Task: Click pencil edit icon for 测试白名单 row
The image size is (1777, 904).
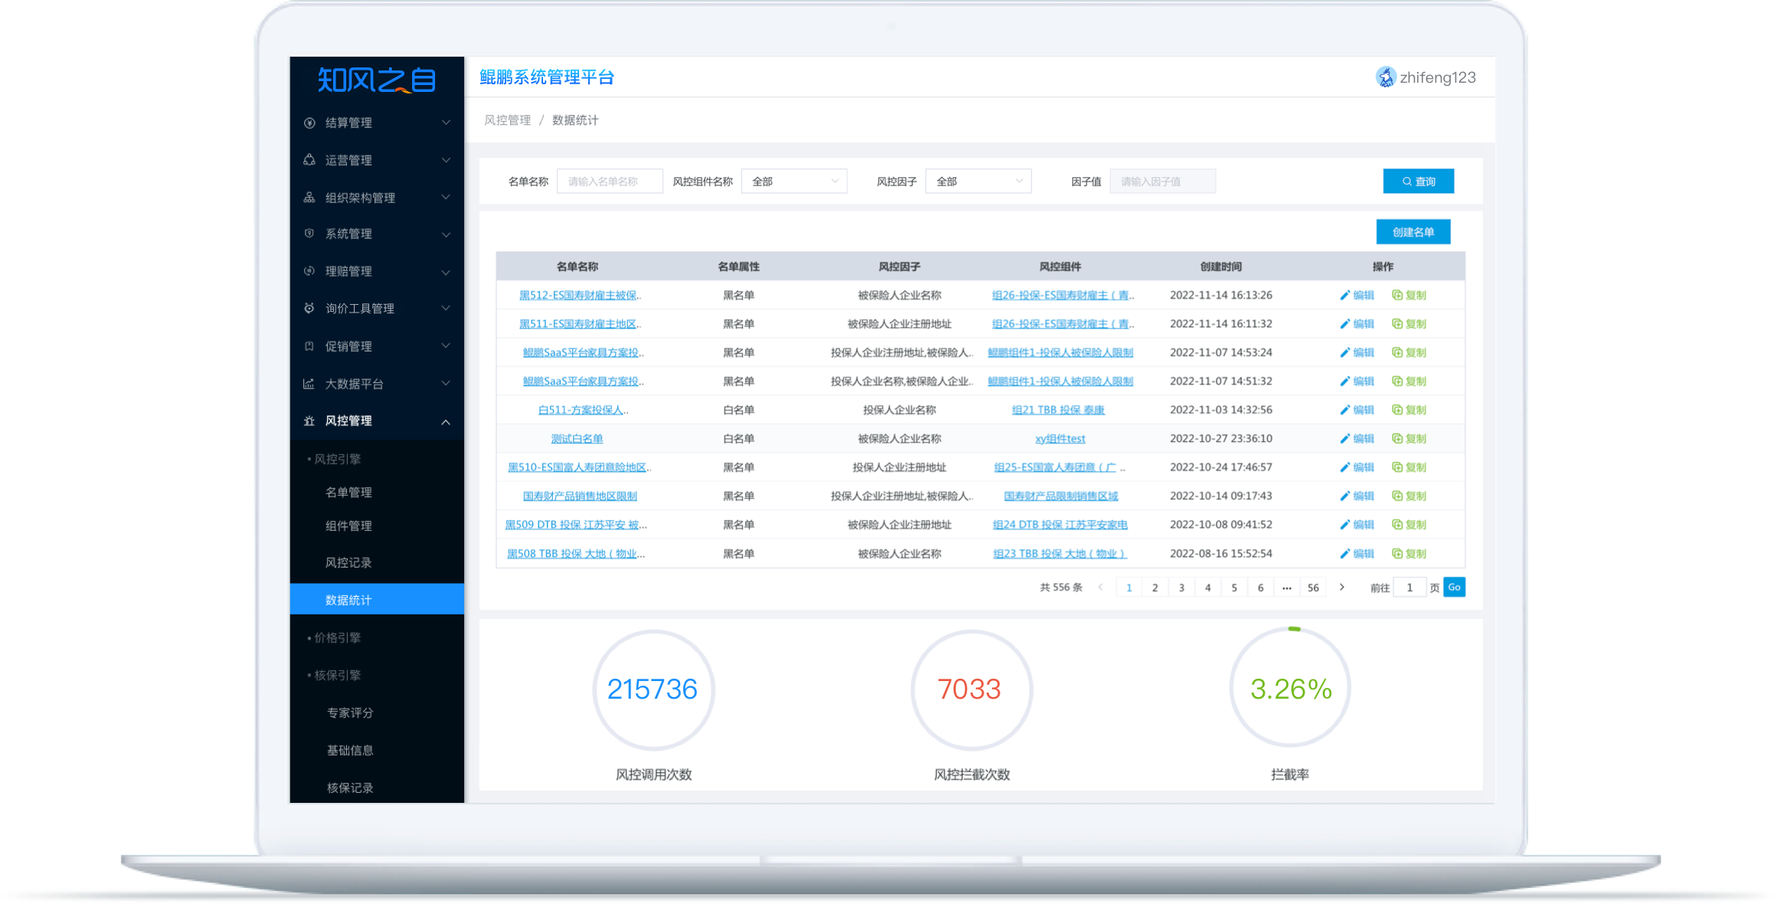Action: pyautogui.click(x=1344, y=439)
